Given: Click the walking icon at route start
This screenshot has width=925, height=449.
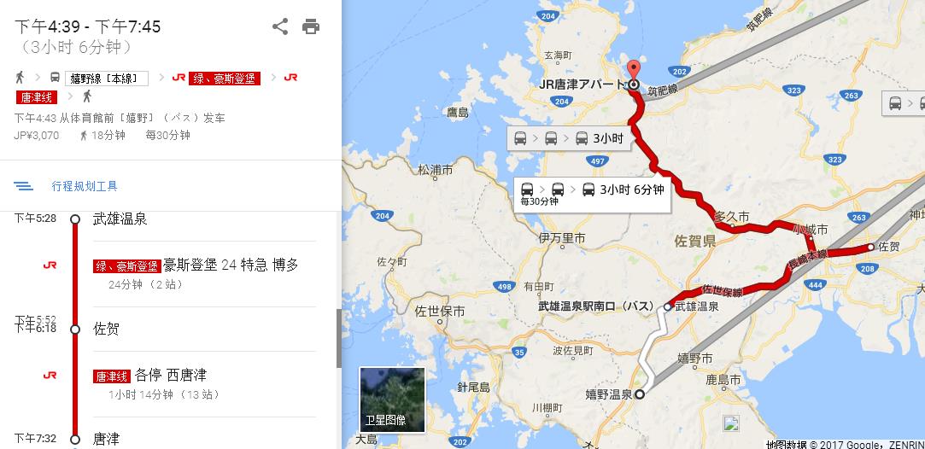Looking at the screenshot, I should point(20,77).
